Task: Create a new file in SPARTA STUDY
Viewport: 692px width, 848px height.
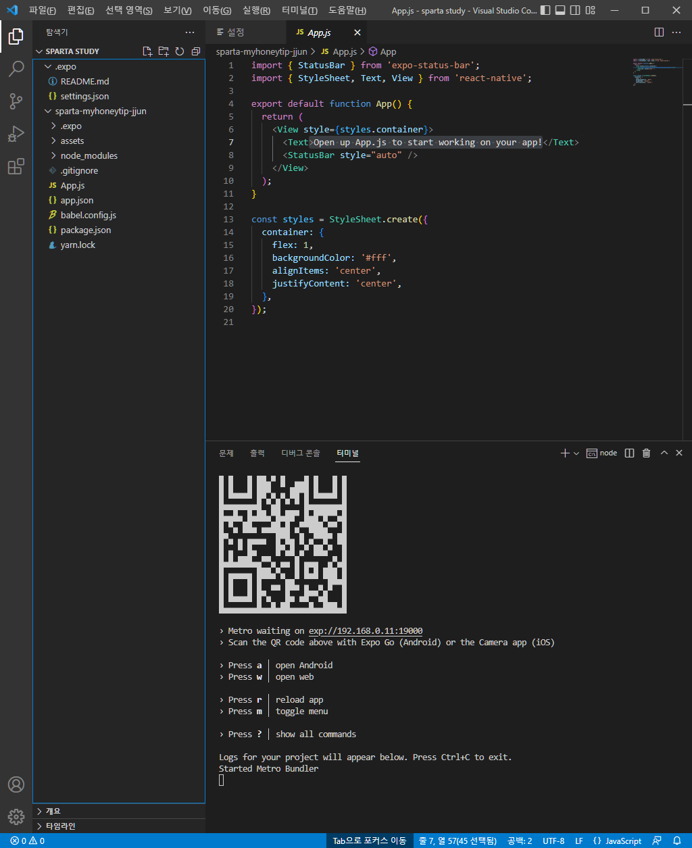Action: 147,51
